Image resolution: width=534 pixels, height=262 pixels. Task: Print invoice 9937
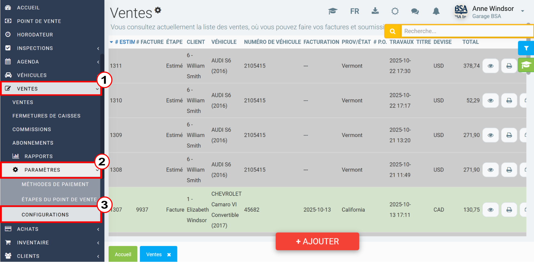point(509,210)
